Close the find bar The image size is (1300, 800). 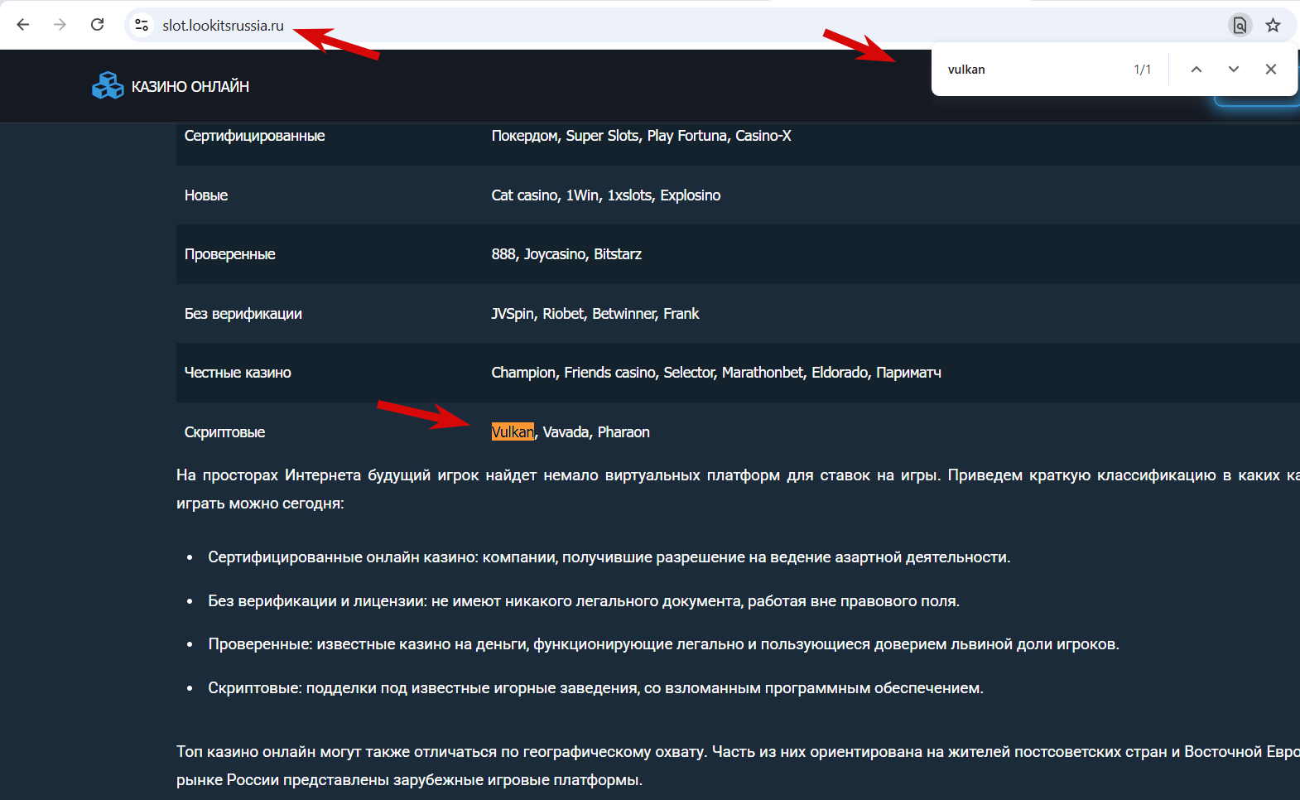[x=1271, y=70]
